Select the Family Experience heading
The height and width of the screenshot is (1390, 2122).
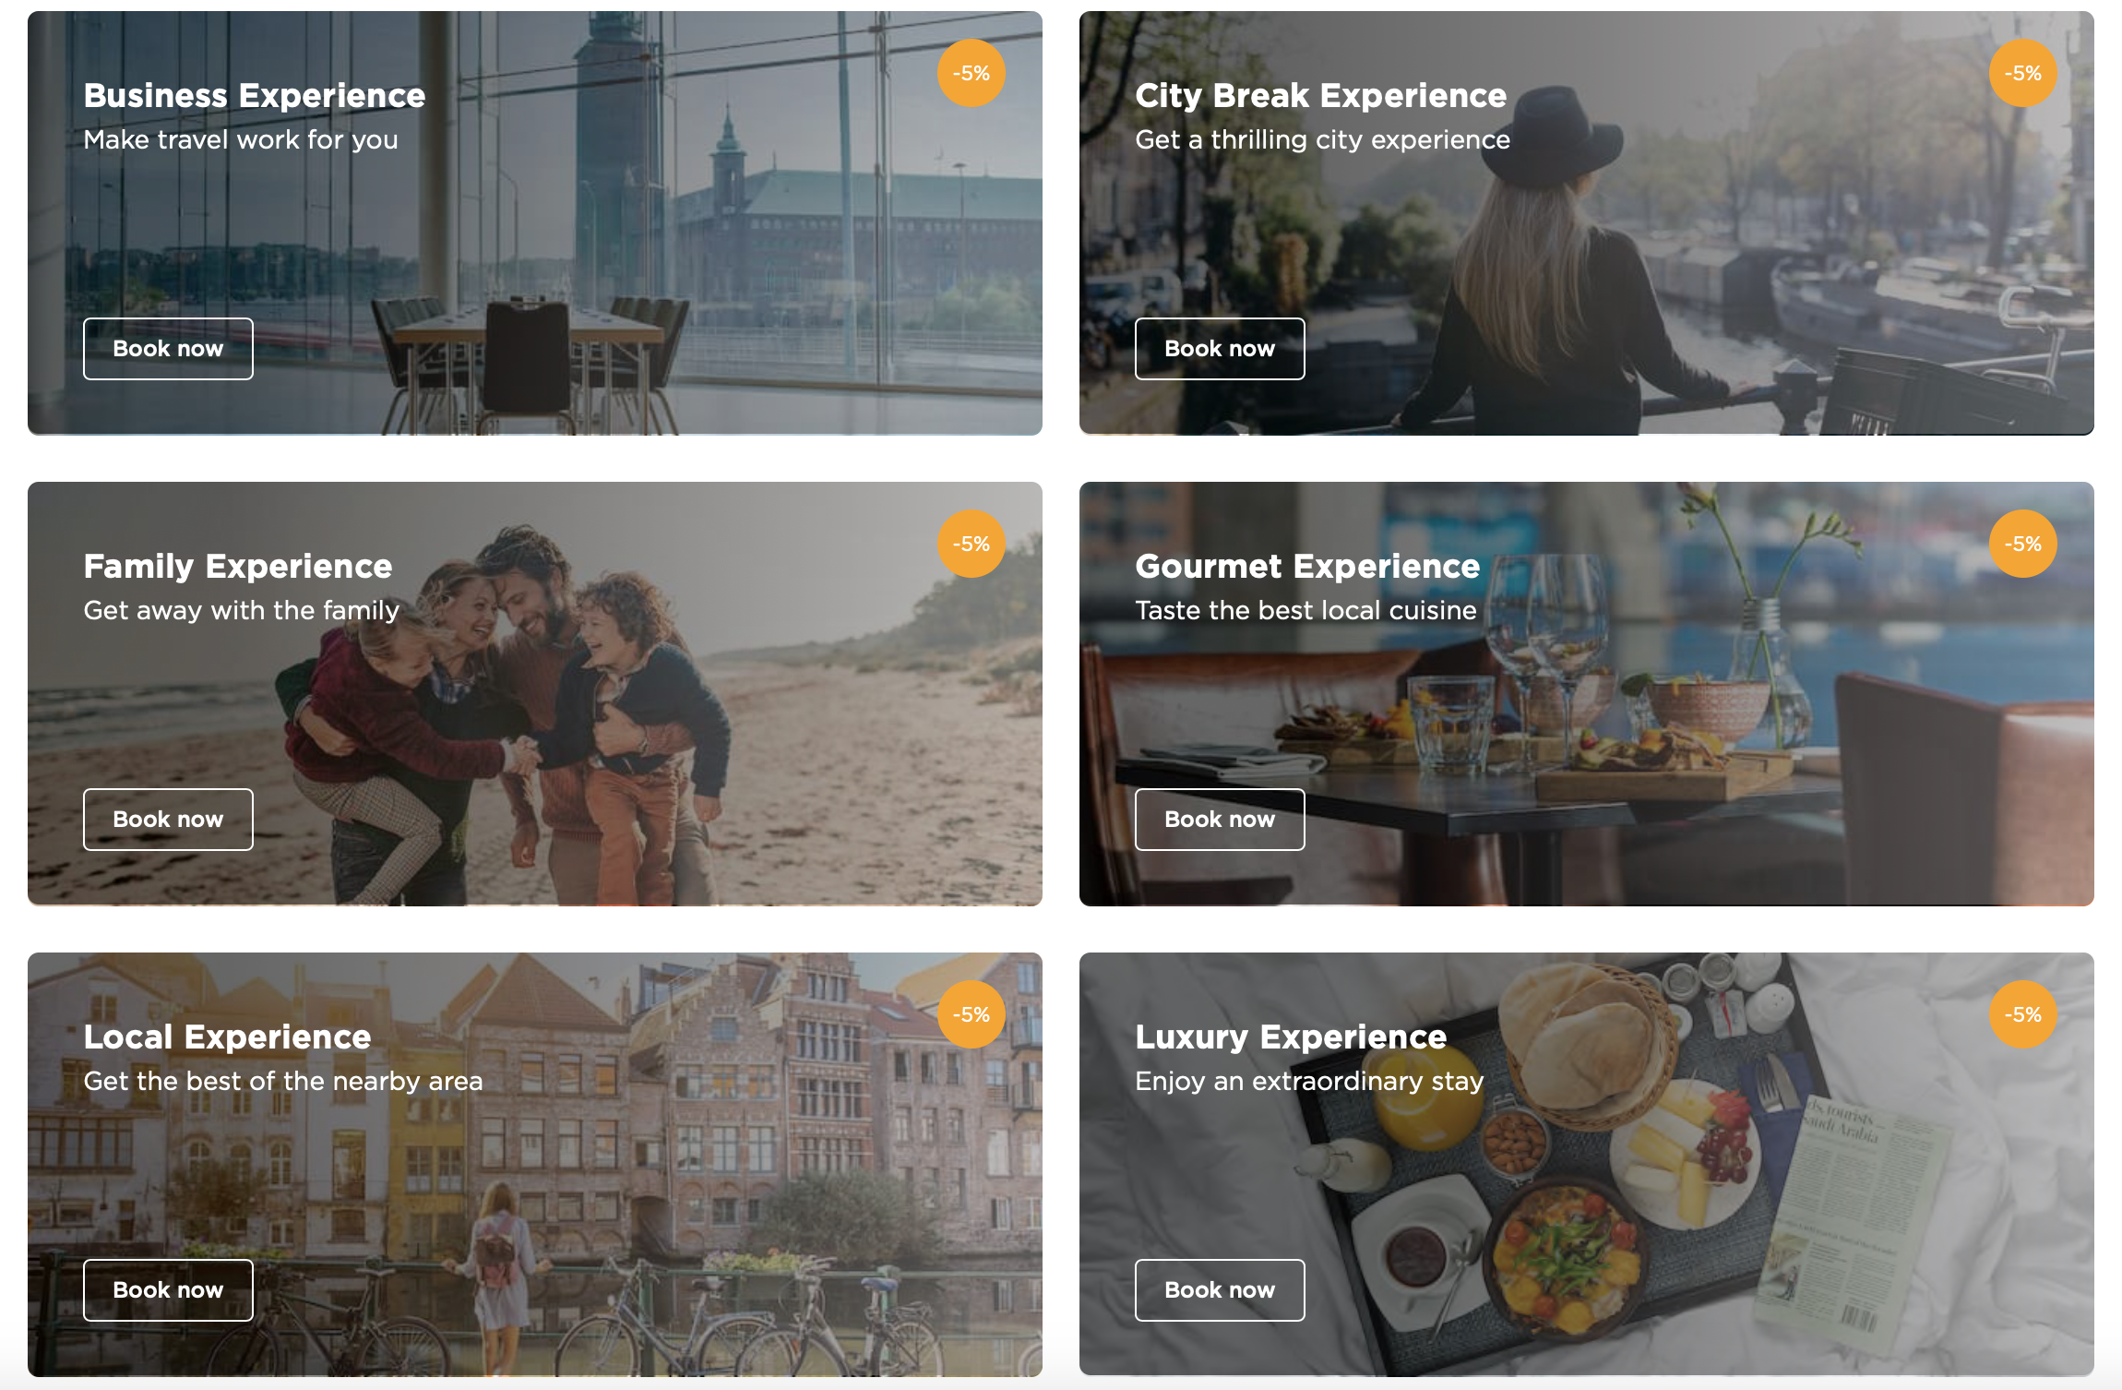[238, 567]
